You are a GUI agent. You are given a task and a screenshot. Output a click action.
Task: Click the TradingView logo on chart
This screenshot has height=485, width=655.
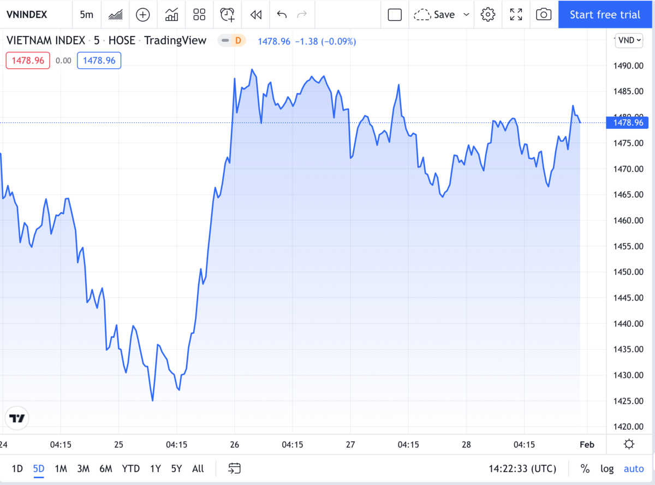[x=17, y=418]
